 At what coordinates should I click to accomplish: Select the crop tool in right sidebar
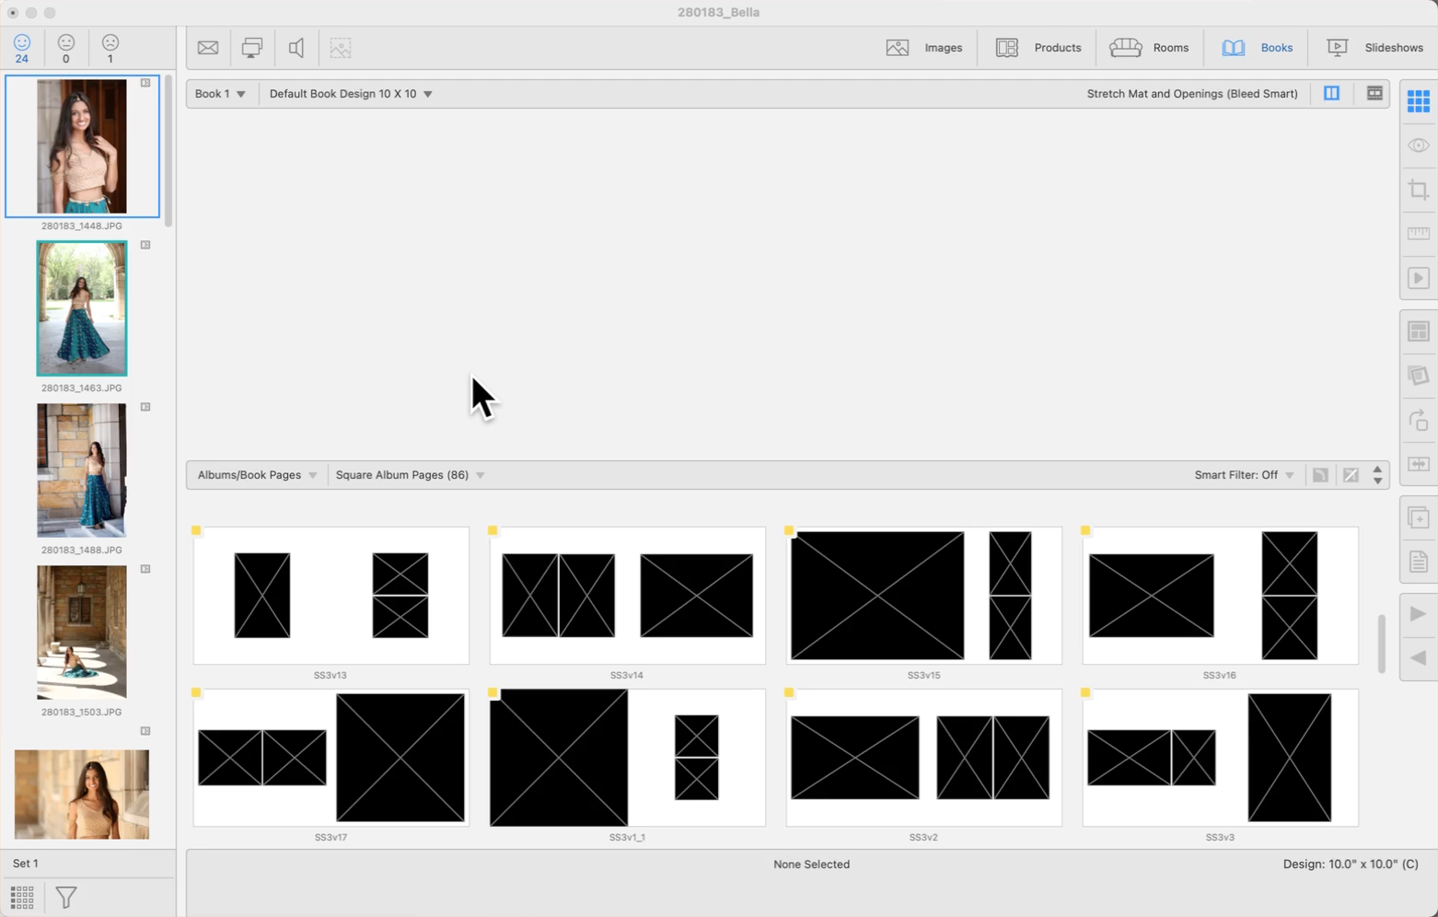[1418, 190]
